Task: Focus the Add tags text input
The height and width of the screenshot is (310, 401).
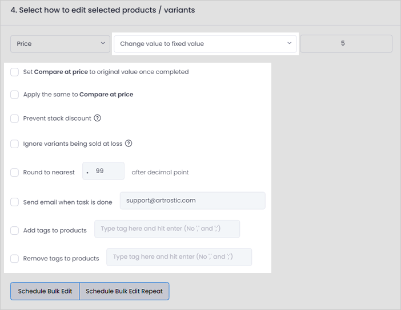Action: point(167,229)
